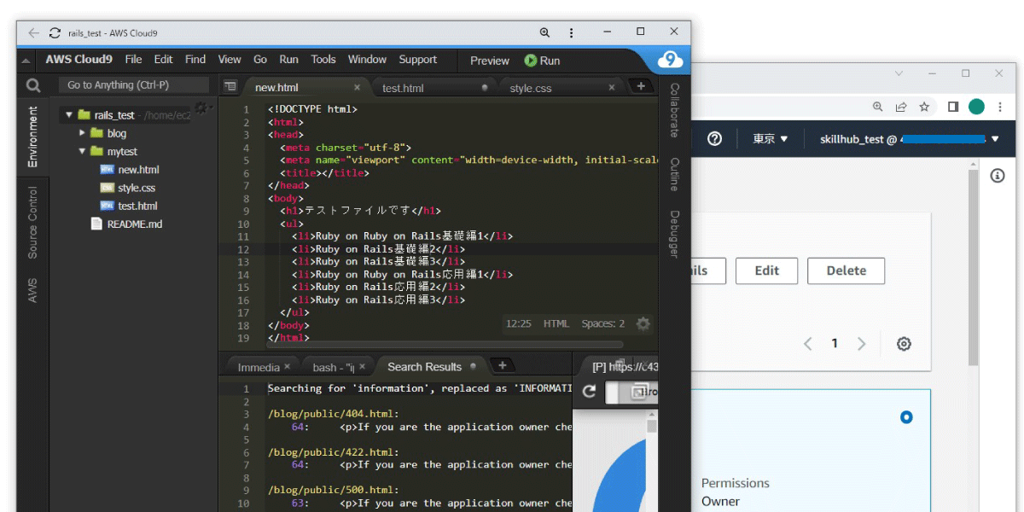Toggle browser side panel icon

click(953, 107)
